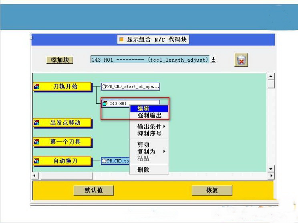Select 强制输出 in context menu

point(149,115)
